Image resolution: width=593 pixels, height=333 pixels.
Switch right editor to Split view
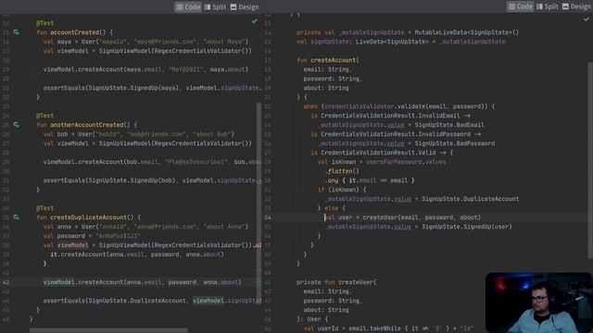click(x=548, y=6)
